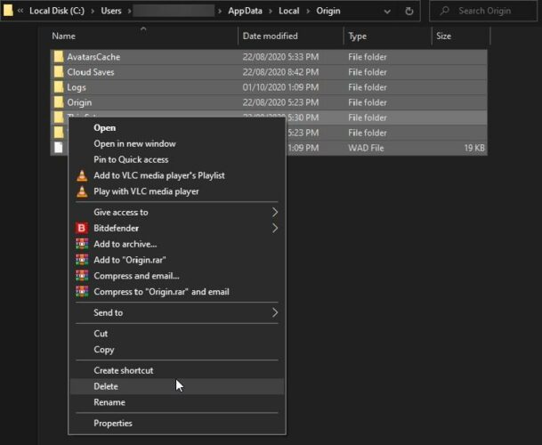
Task: Click the Cloud Saves folder name
Action: (x=91, y=72)
